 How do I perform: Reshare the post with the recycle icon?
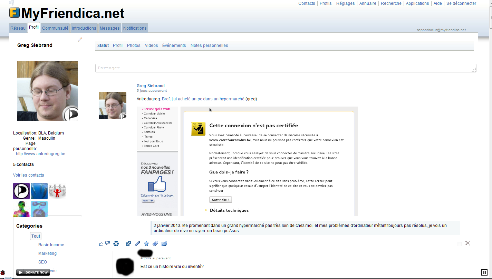pyautogui.click(x=116, y=243)
